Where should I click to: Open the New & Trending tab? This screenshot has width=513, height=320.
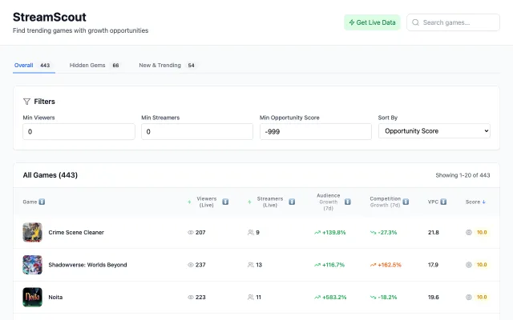coord(167,66)
